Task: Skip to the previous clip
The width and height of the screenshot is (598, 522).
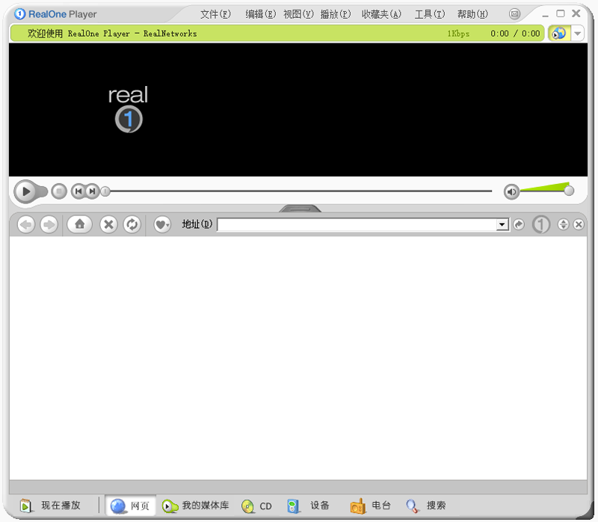Action: pos(78,191)
